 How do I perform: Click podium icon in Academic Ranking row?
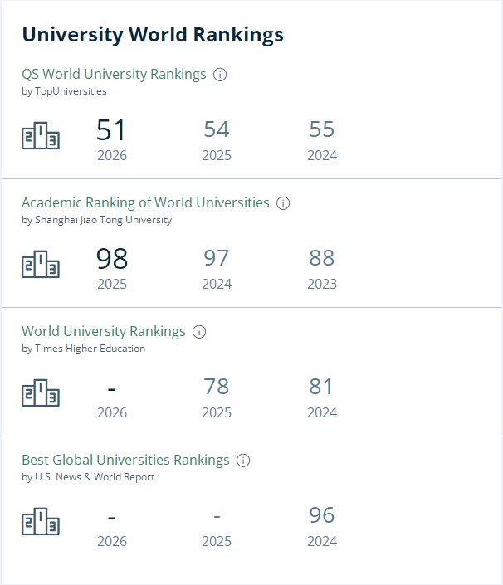[x=40, y=266]
